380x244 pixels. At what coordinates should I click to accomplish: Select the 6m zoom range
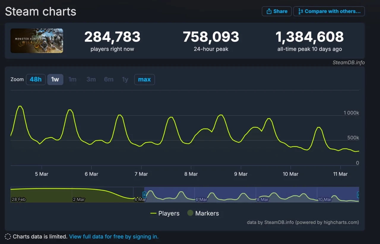point(109,79)
